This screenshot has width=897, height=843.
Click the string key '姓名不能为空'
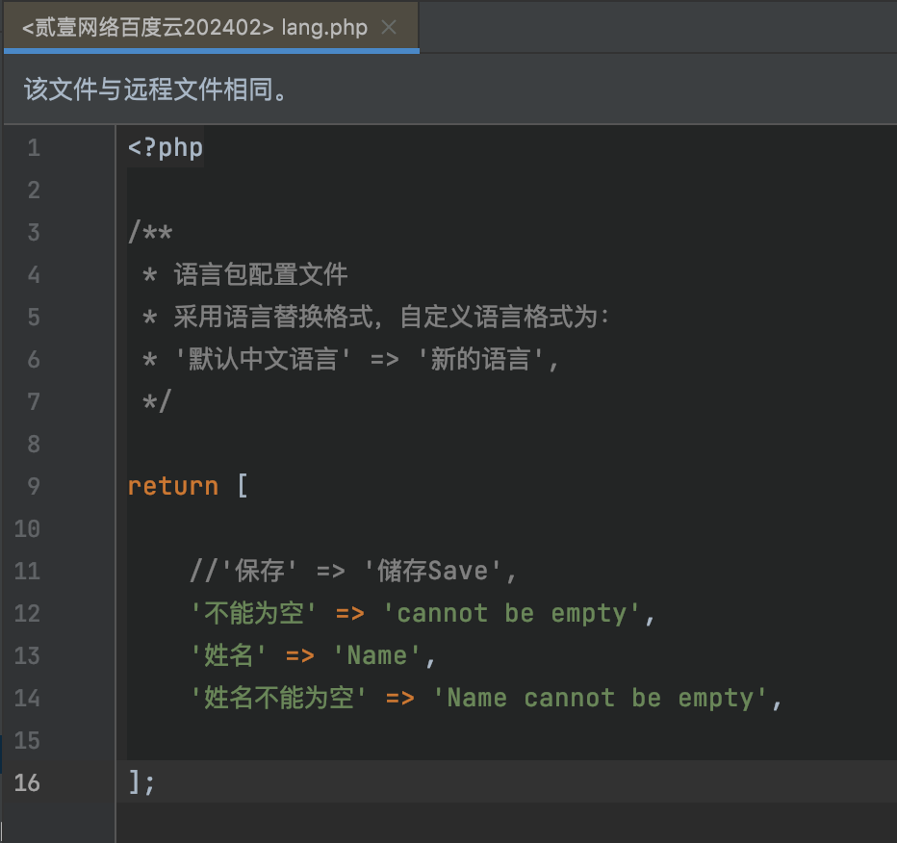278,698
